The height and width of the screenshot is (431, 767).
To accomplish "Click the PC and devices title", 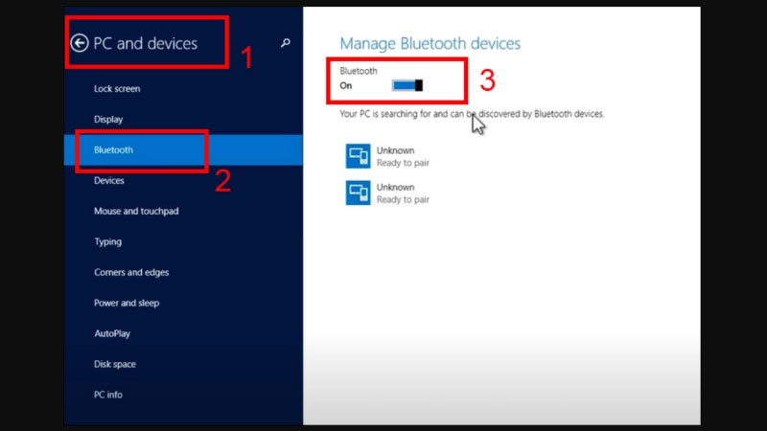I will tap(146, 43).
